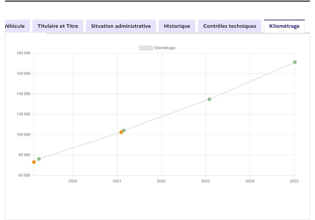Select the Historique tab
This screenshot has width=315, height=220.
(x=177, y=26)
